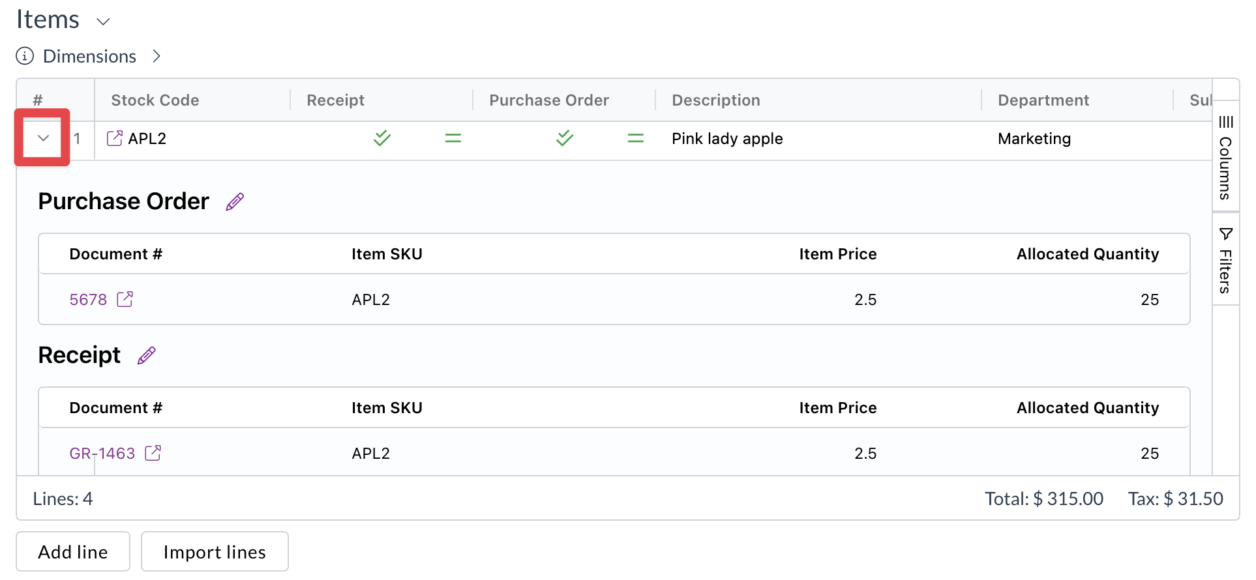The height and width of the screenshot is (580, 1256).
Task: Click the Add line button
Action: pyautogui.click(x=73, y=552)
